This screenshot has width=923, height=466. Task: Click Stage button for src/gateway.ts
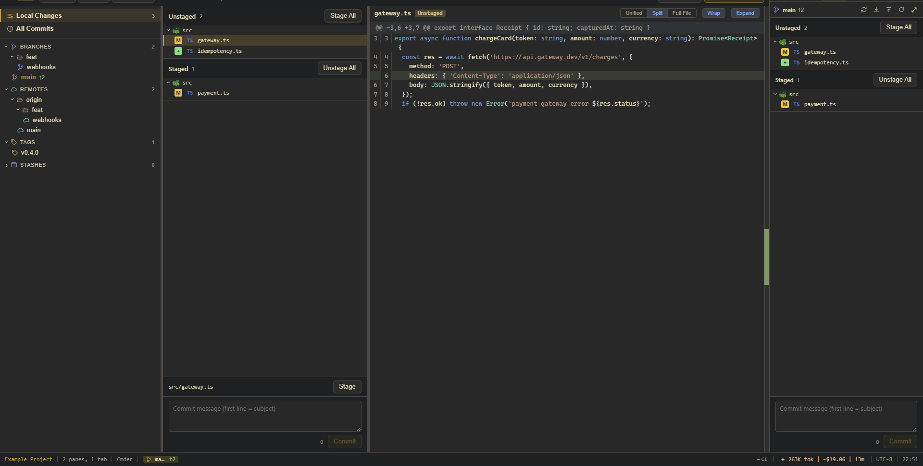tap(347, 387)
